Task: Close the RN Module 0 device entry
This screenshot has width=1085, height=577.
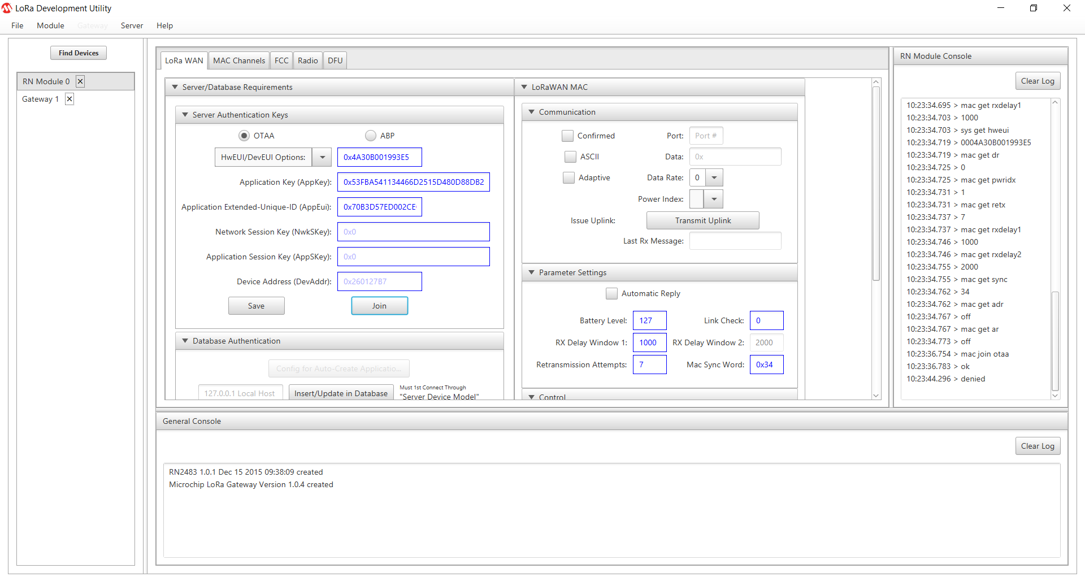Action: (80, 81)
